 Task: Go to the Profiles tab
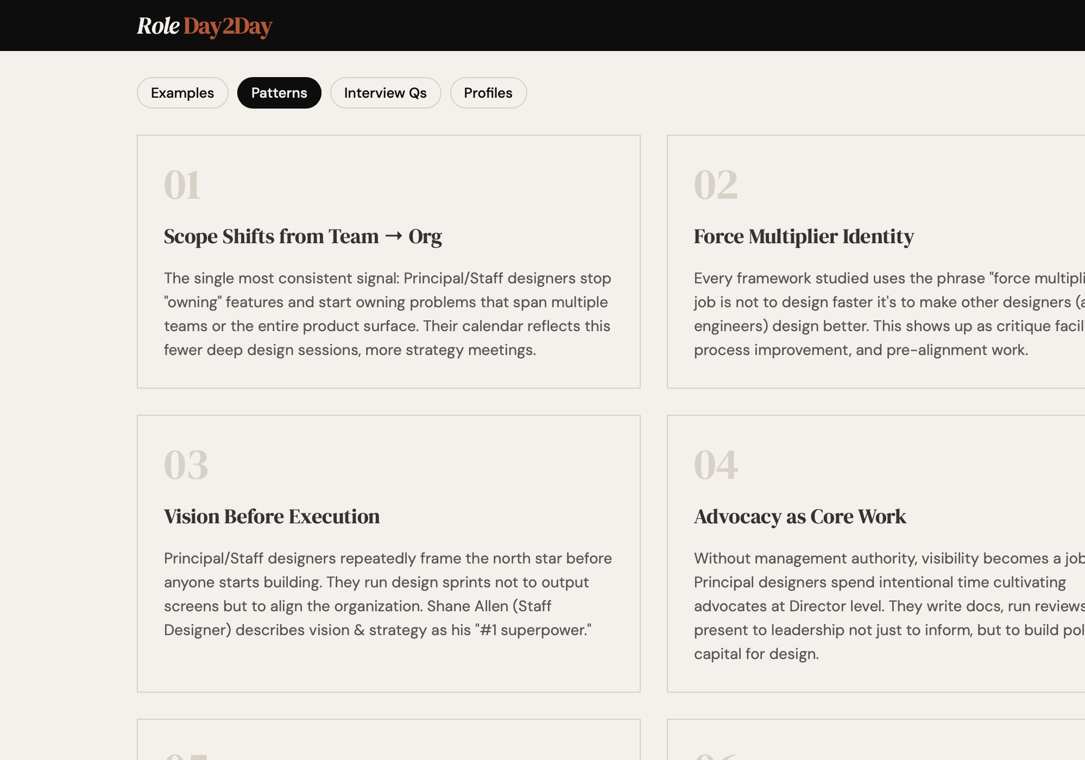click(x=488, y=93)
